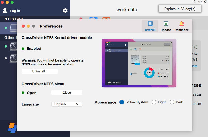Click the app logo in bottom-left corner

(12, 128)
